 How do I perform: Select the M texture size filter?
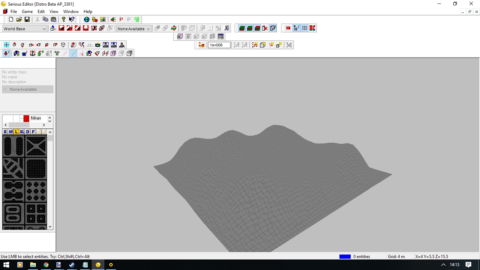point(11,132)
